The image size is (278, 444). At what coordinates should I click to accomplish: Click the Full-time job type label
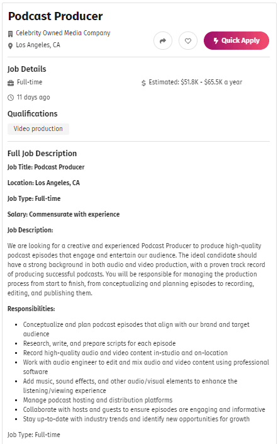(30, 82)
